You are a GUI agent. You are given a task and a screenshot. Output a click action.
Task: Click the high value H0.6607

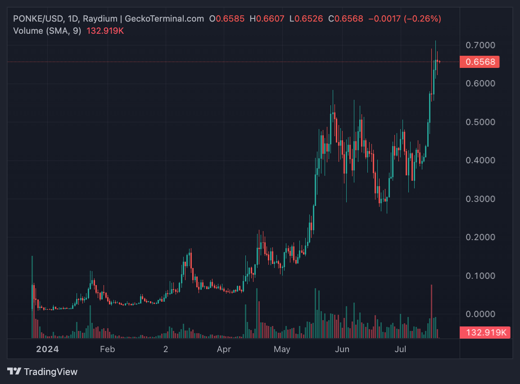click(x=267, y=18)
